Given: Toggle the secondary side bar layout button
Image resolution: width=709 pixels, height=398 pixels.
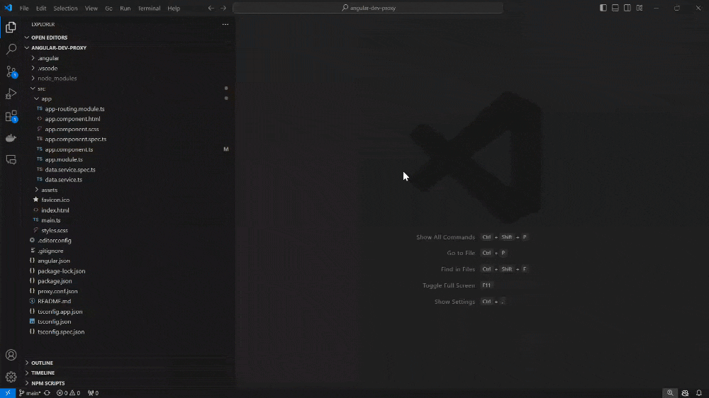Looking at the screenshot, I should click(627, 8).
